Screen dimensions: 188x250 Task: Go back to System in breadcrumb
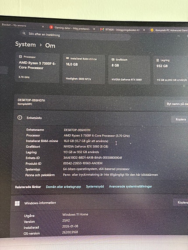(x=25, y=44)
